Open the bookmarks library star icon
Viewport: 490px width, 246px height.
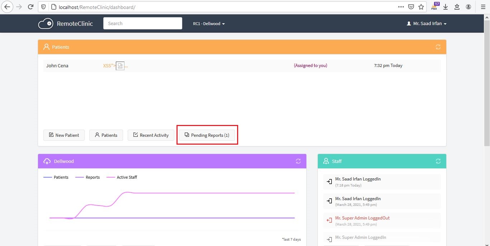tap(457, 7)
